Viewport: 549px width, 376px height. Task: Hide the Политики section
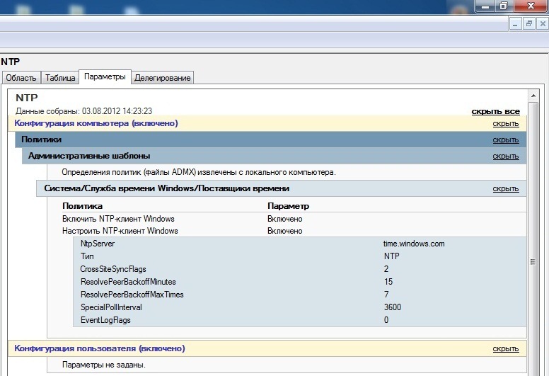click(x=506, y=139)
